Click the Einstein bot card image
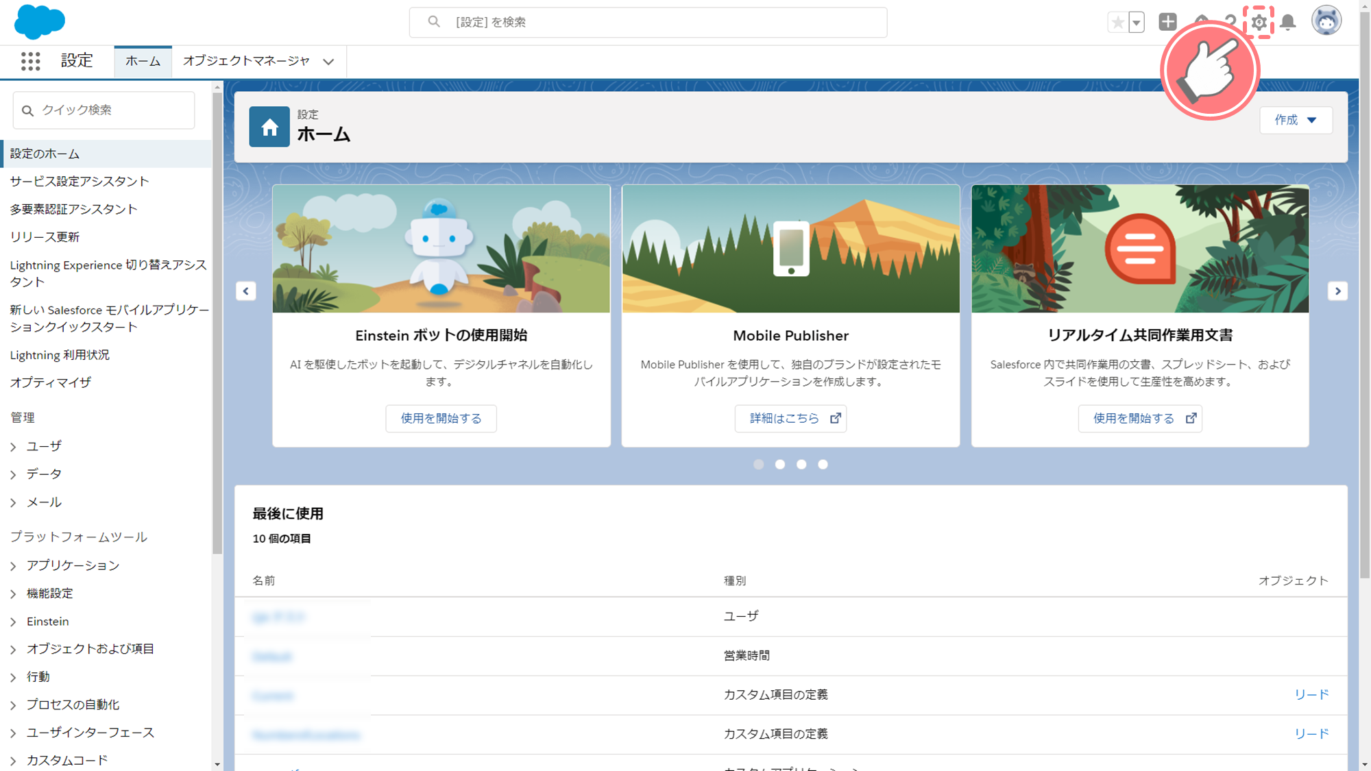This screenshot has height=771, width=1371. point(441,249)
